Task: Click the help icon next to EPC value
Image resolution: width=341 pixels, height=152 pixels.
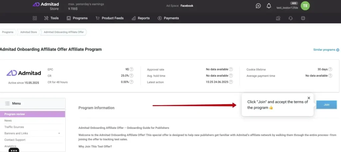Action: coord(131,69)
